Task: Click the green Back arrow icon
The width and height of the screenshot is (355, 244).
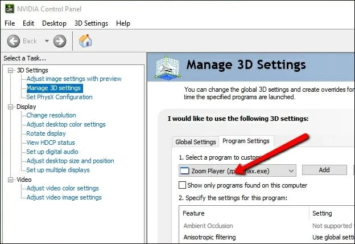Action: [x=14, y=41]
